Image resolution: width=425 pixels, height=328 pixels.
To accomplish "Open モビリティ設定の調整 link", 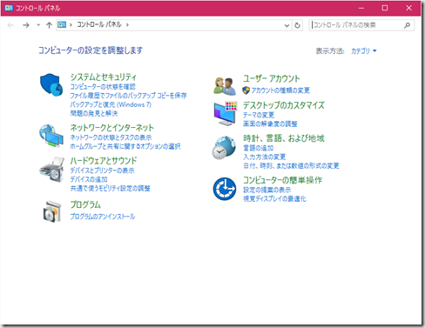I will [111, 189].
